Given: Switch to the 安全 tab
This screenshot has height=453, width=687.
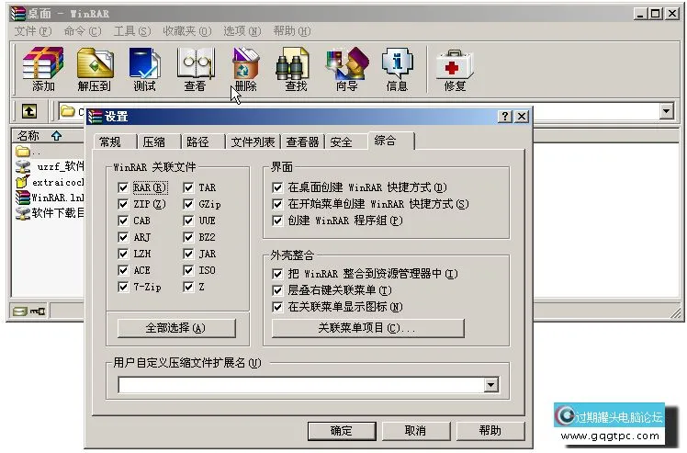Looking at the screenshot, I should [346, 142].
